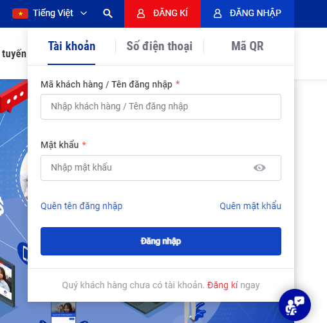Viewport: 327px width, 323px height.
Task: Expand the Tiếng Việt language chevron
Action: click(84, 14)
